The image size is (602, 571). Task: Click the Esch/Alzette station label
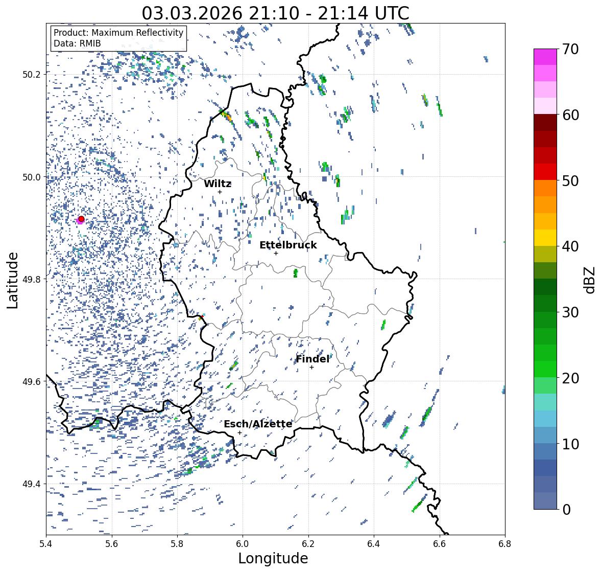(258, 424)
